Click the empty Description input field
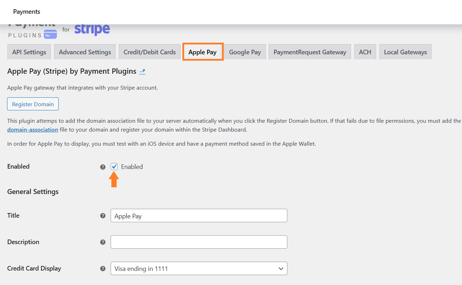The image size is (462, 285). point(199,242)
